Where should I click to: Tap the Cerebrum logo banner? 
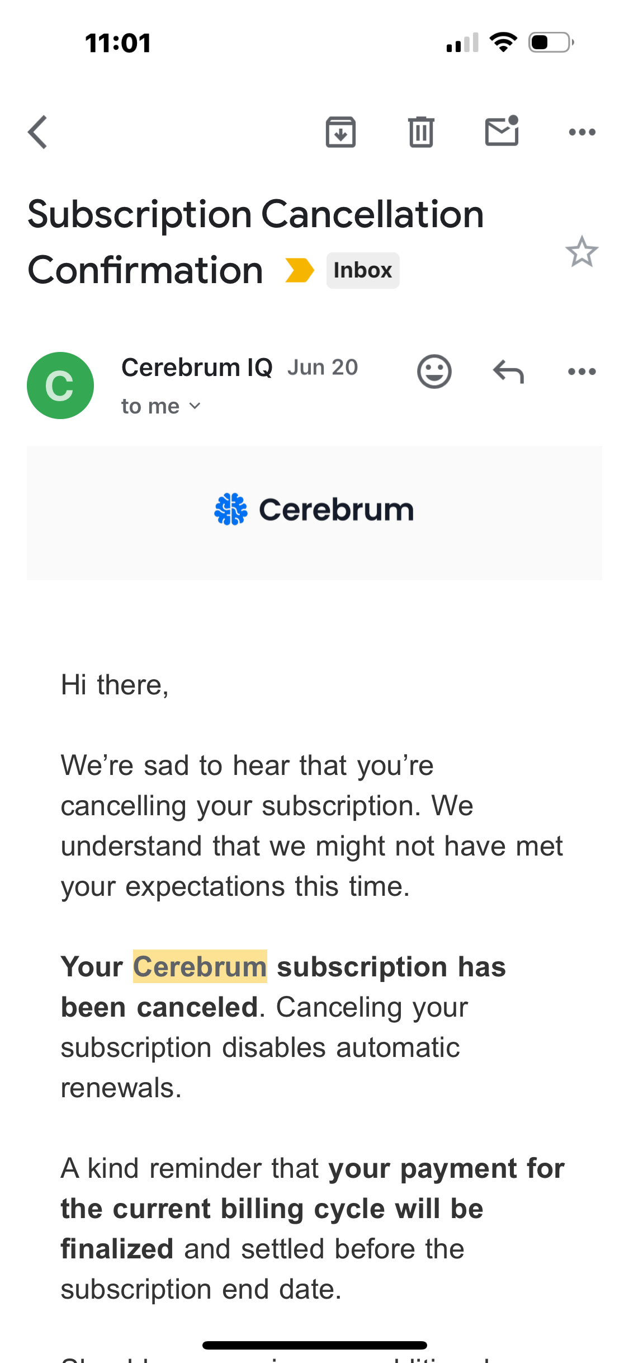pyautogui.click(x=314, y=510)
